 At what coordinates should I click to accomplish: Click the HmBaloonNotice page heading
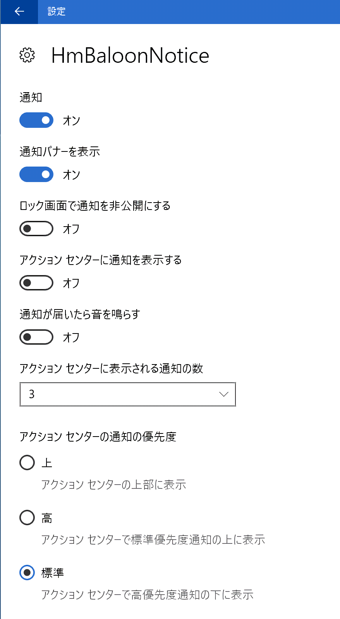130,55
